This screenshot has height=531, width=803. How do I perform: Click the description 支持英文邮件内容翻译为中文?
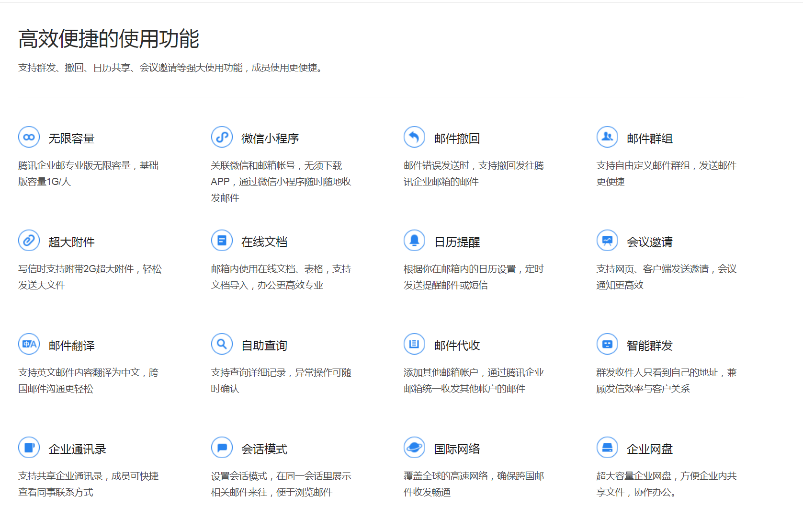(x=89, y=381)
